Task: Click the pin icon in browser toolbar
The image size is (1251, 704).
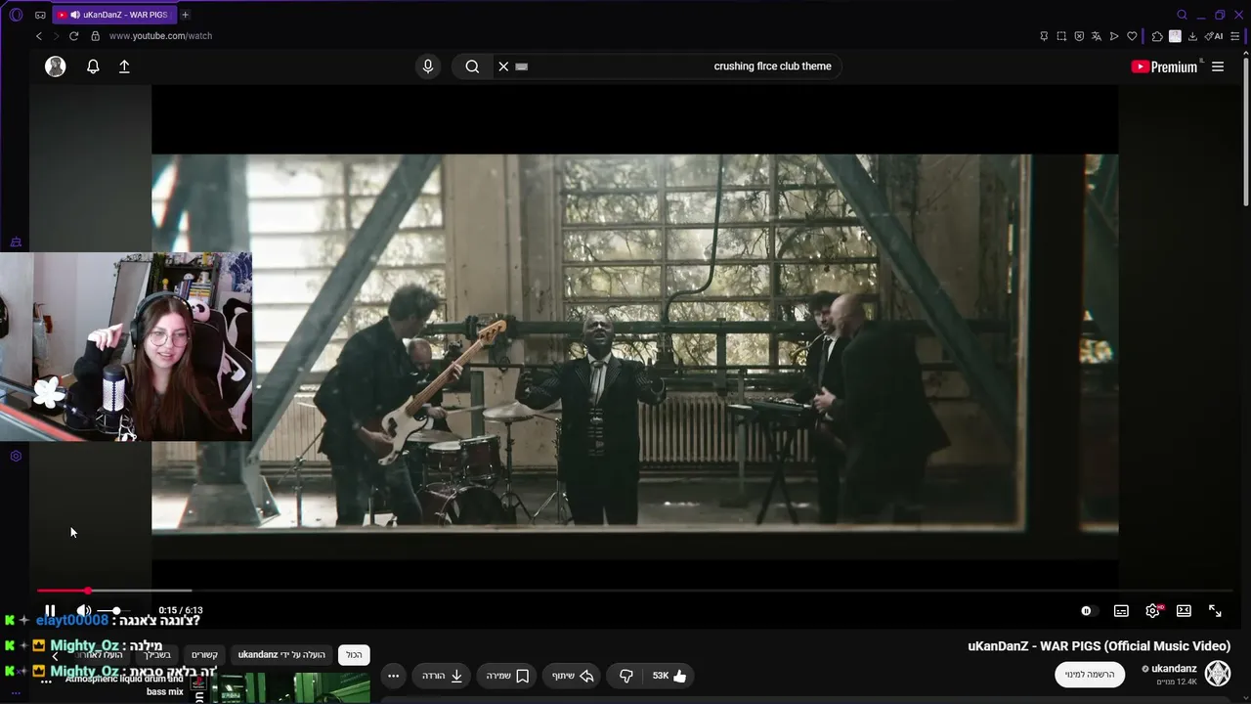Action: tap(1044, 36)
